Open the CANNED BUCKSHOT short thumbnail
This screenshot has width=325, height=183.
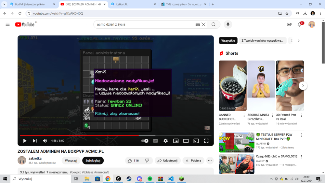pos(233,86)
